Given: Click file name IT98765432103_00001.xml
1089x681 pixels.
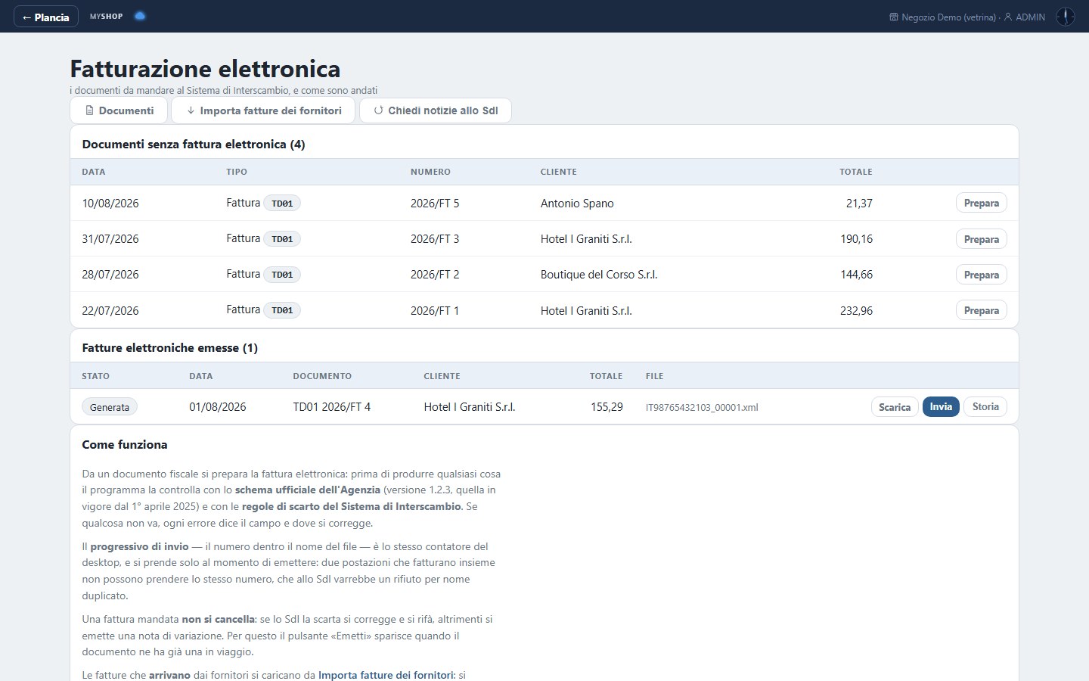Looking at the screenshot, I should (x=702, y=407).
